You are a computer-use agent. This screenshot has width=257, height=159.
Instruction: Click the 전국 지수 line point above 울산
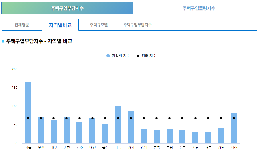pos(105,118)
